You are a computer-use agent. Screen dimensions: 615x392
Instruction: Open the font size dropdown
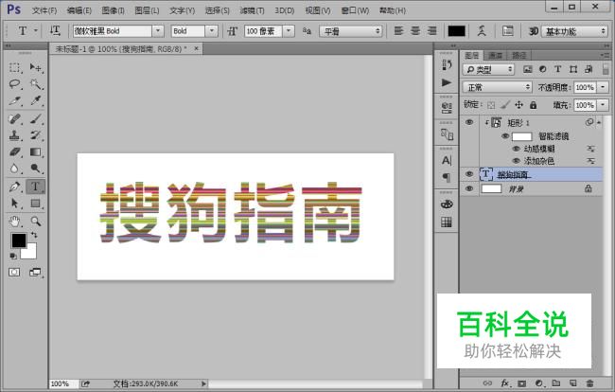coord(289,30)
